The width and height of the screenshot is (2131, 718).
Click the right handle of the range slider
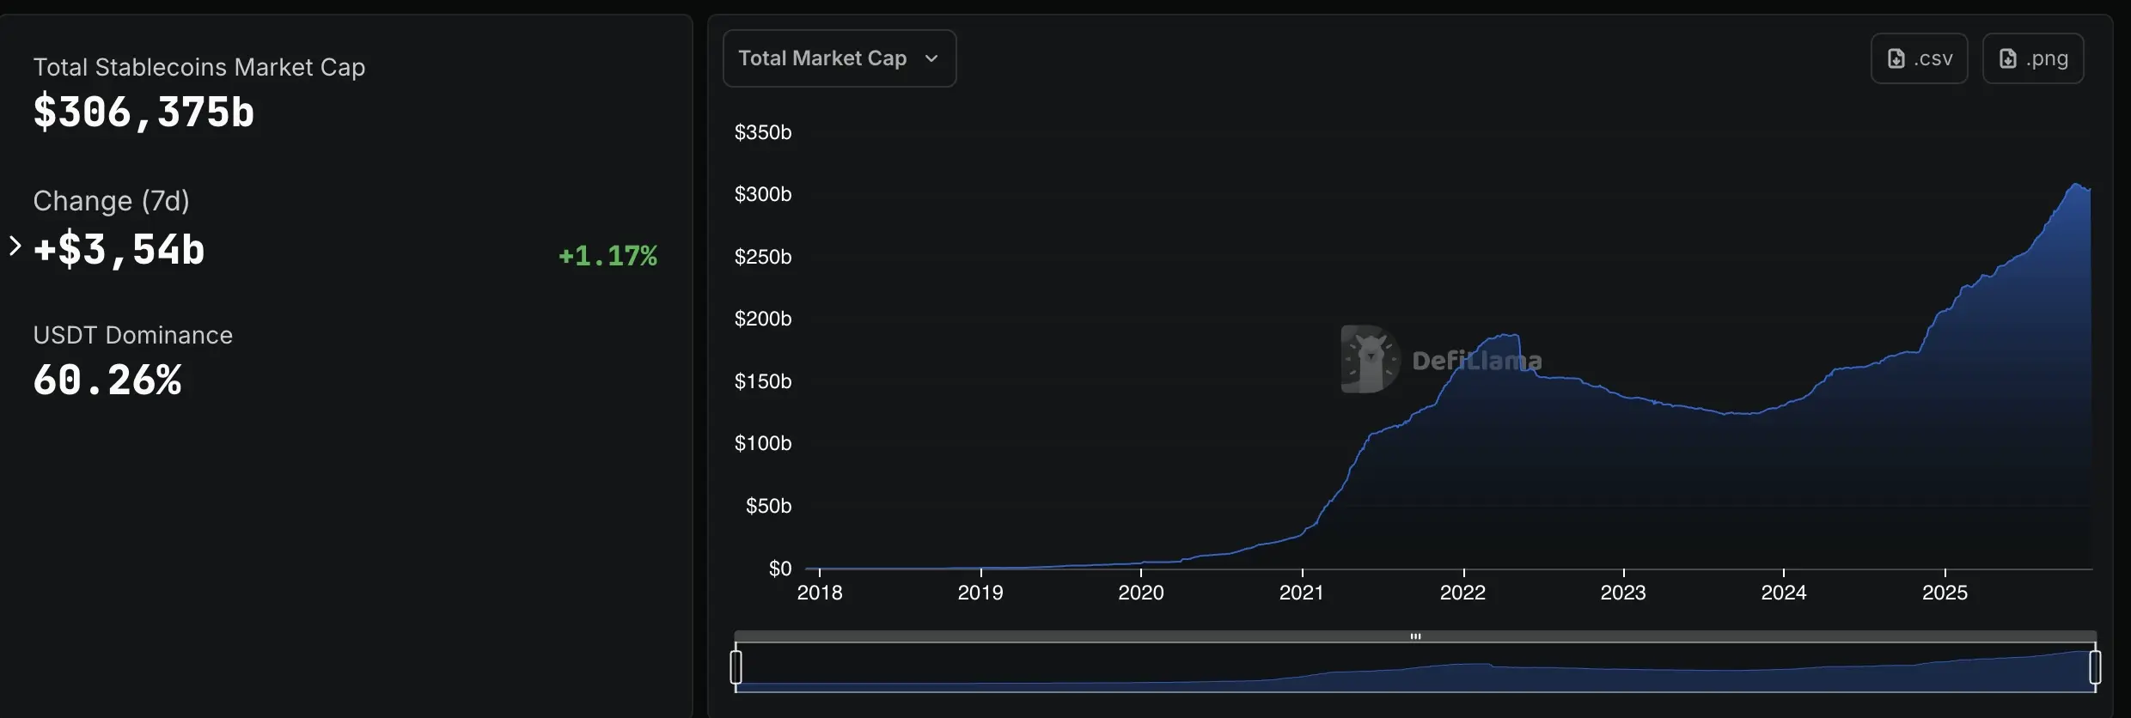click(x=2095, y=667)
